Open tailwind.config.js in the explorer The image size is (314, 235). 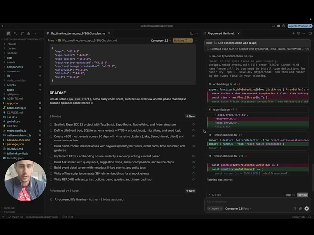(x=18, y=153)
